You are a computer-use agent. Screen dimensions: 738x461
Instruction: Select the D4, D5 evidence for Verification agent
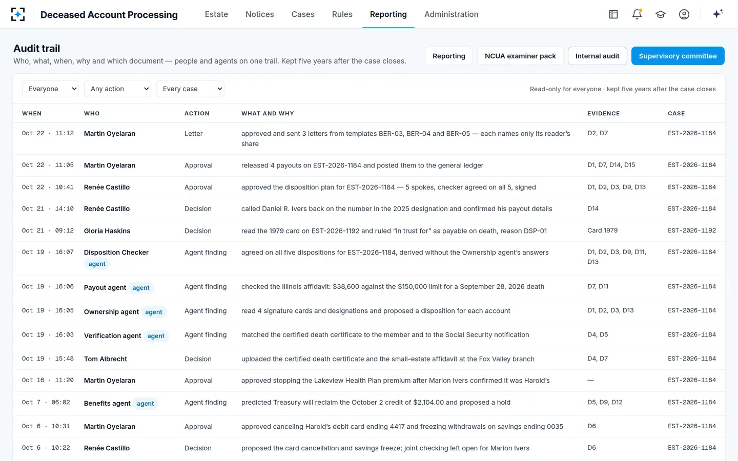[x=598, y=334]
